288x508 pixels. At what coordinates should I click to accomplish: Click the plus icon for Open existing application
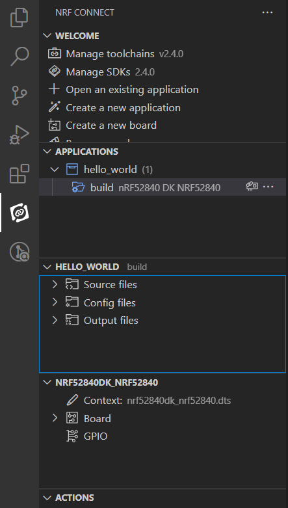55,89
